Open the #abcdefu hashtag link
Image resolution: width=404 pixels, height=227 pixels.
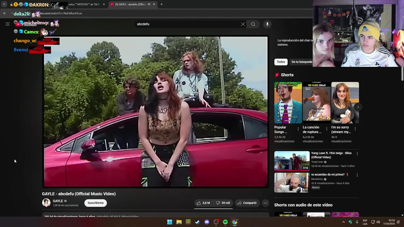103,217
